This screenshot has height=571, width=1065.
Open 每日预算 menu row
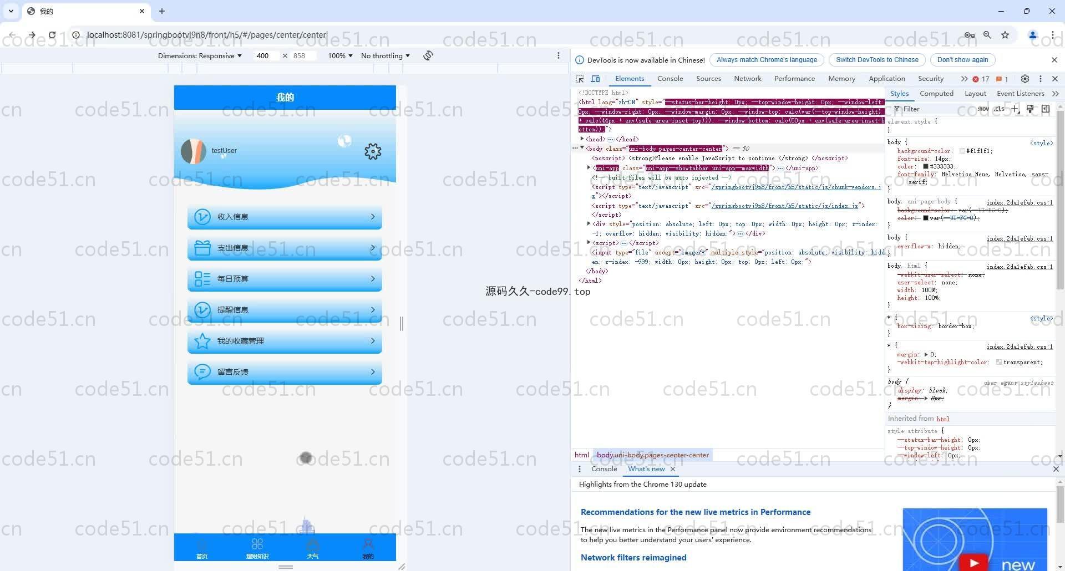pos(285,279)
